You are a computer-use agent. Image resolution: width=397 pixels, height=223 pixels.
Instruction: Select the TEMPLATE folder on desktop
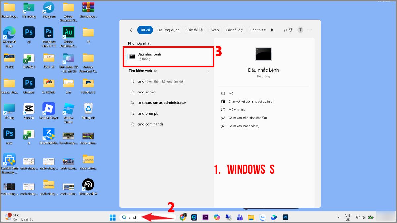pos(88,86)
